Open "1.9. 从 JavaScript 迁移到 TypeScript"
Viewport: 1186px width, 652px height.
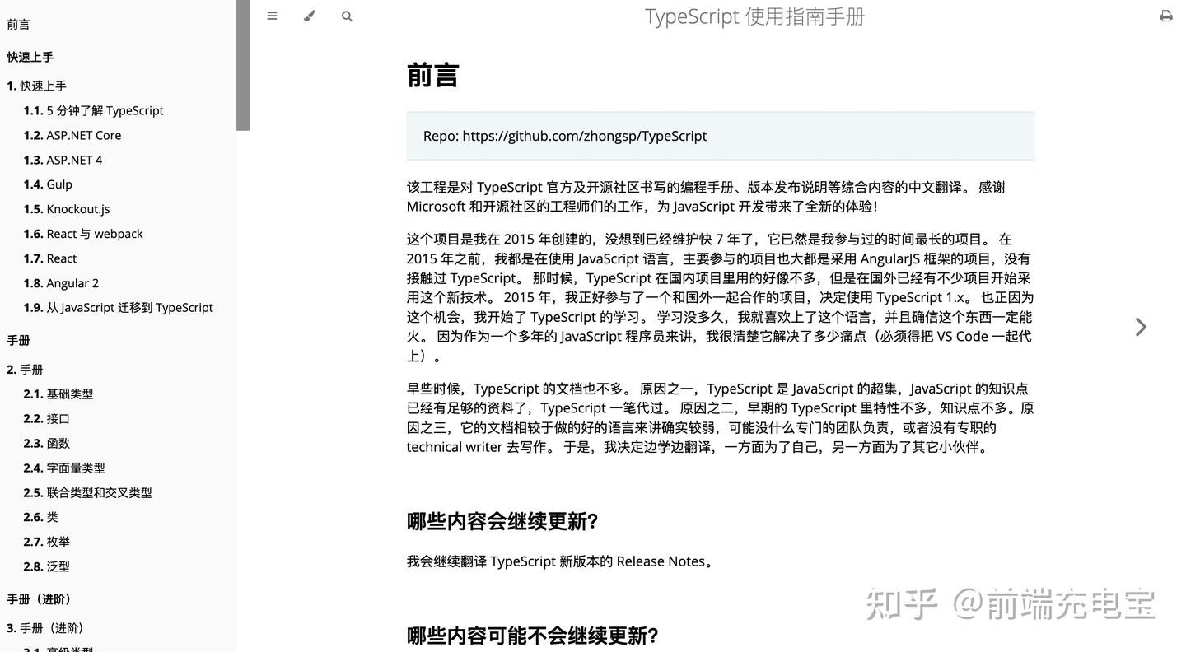[118, 307]
